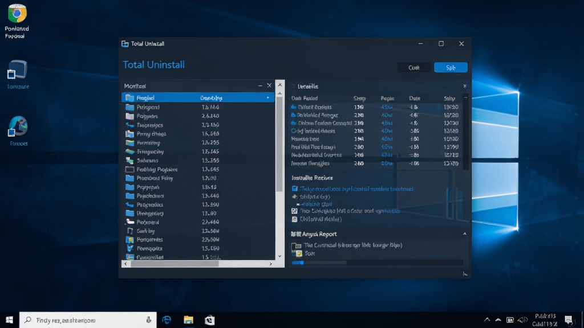
Task: Click the down arrow of the list scrollbar
Action: point(279,256)
